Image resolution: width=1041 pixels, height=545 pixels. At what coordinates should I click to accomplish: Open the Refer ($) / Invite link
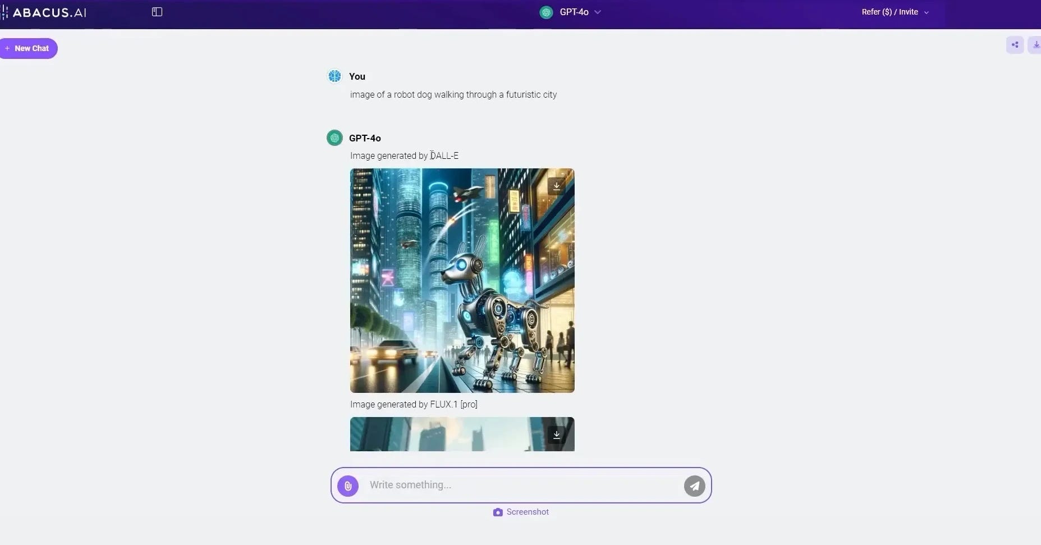(889, 11)
